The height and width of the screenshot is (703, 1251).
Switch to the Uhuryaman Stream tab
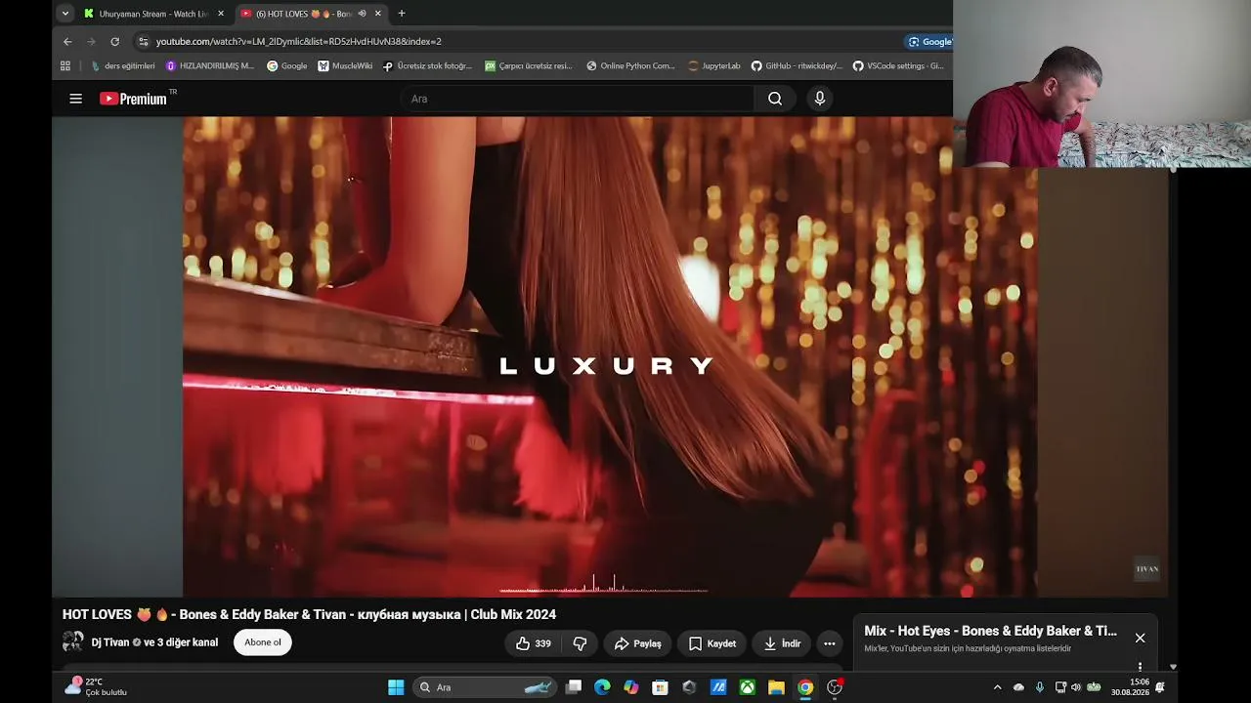153,14
